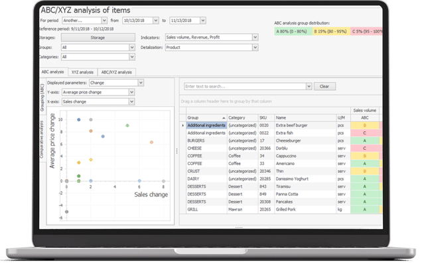Select the Extra fish row name
The width and height of the screenshot is (422, 263).
tap(305, 133)
